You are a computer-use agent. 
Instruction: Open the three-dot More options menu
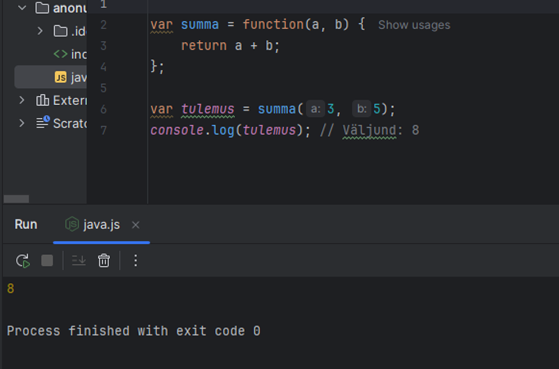[x=136, y=261]
